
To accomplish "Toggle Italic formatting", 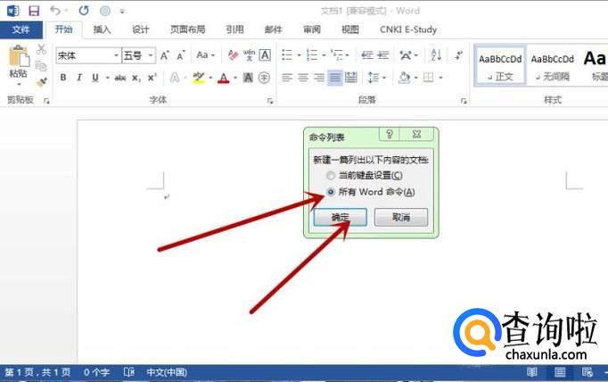I will point(79,78).
